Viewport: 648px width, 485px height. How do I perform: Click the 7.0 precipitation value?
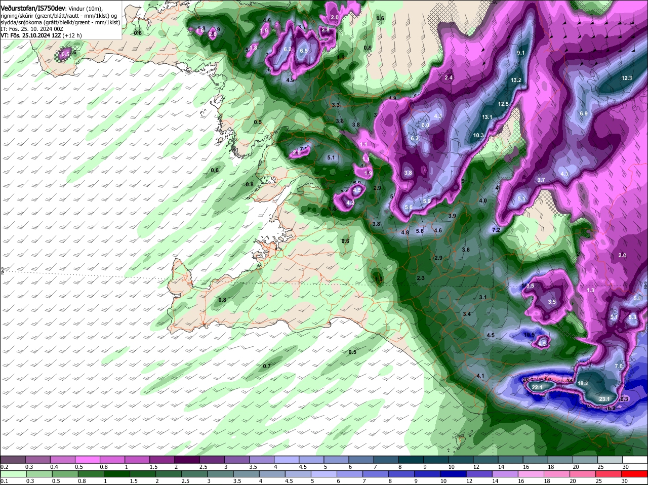(619, 366)
